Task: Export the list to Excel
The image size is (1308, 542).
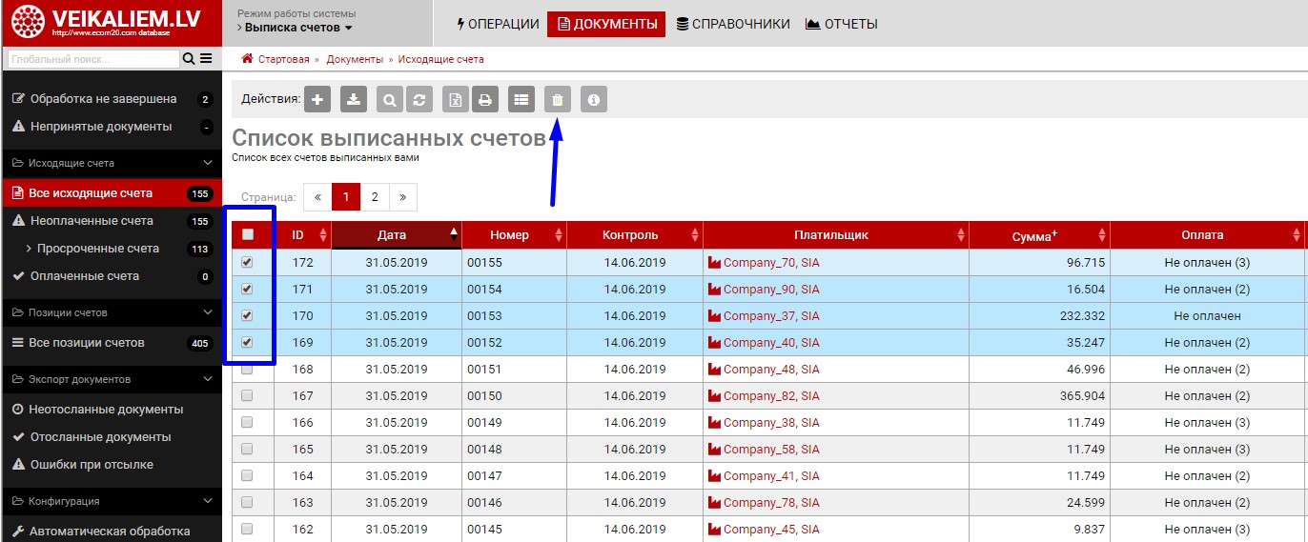Action: (x=458, y=99)
